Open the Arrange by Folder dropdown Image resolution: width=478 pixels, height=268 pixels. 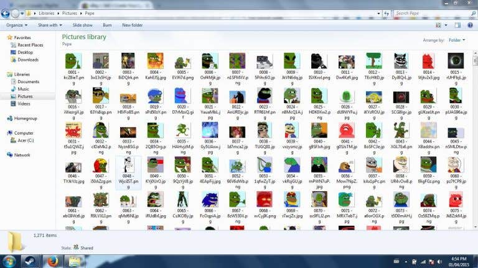pos(457,40)
